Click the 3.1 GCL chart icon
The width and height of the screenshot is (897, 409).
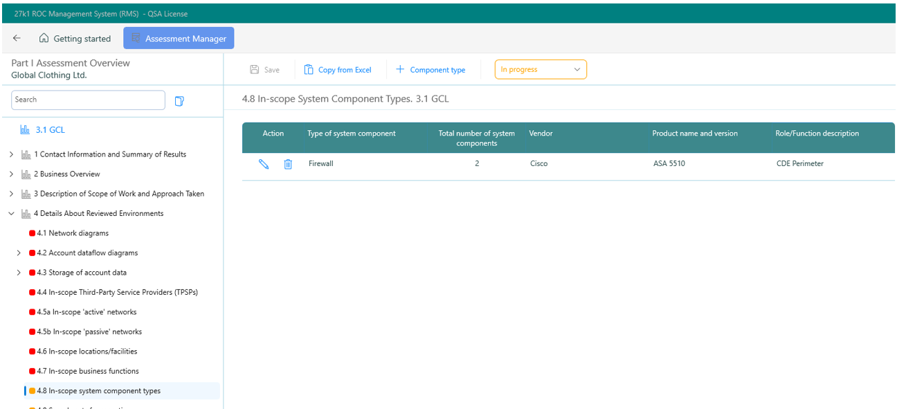pos(25,130)
